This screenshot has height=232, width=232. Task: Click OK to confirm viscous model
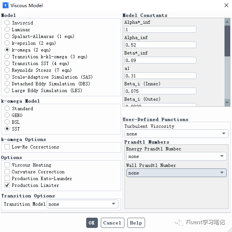click(92, 223)
